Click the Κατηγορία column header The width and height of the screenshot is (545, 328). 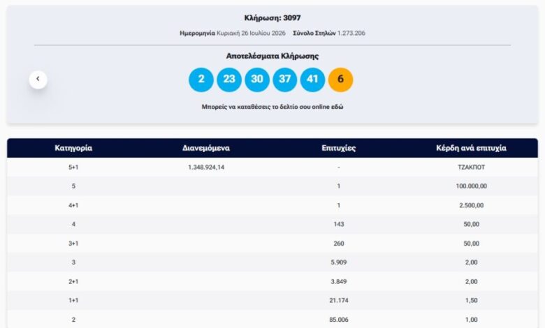coord(73,148)
